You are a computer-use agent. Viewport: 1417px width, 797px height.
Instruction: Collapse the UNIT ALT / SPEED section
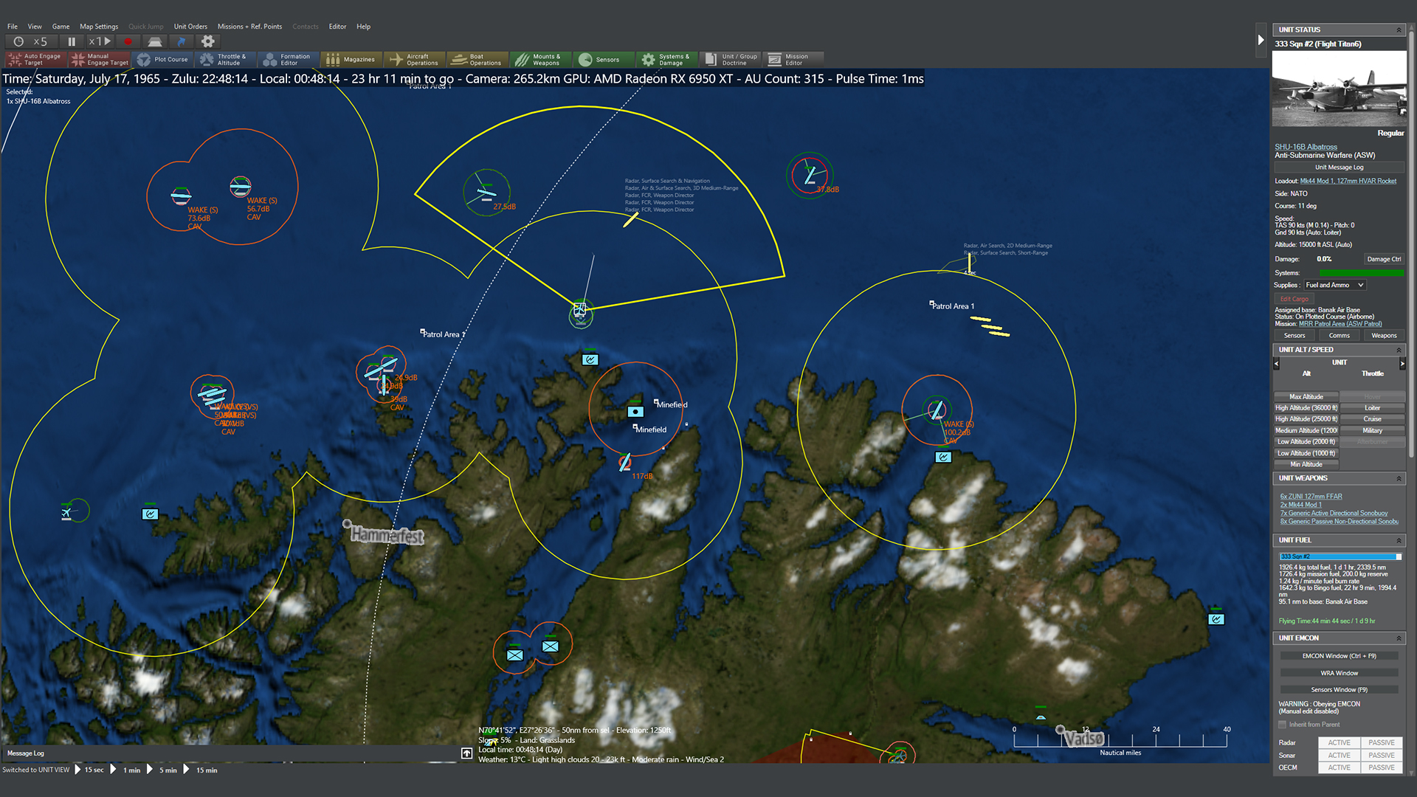coord(1399,350)
